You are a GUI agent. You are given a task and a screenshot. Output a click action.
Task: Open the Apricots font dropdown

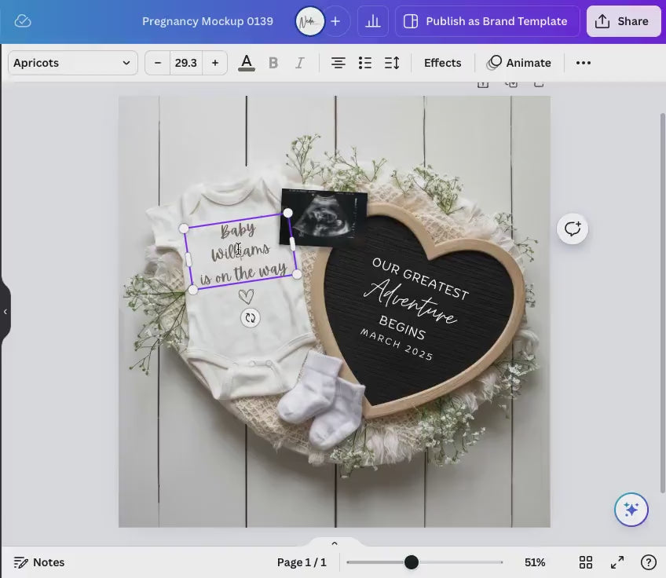coord(72,63)
